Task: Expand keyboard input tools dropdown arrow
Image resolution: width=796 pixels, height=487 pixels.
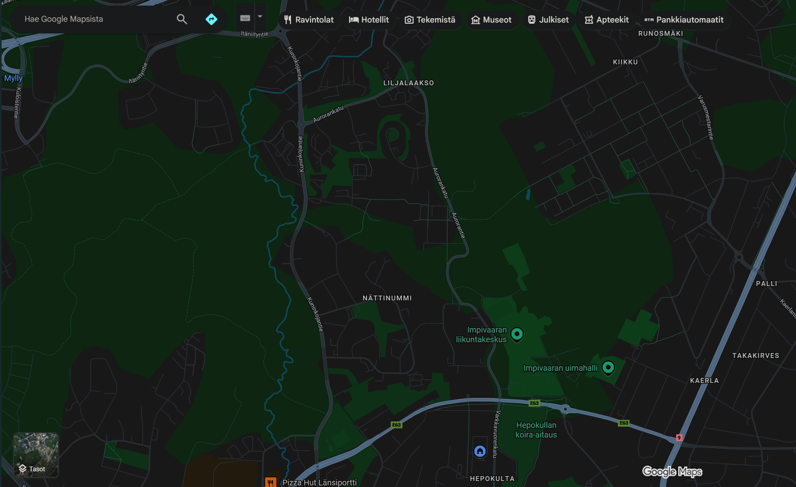Action: 260,17
